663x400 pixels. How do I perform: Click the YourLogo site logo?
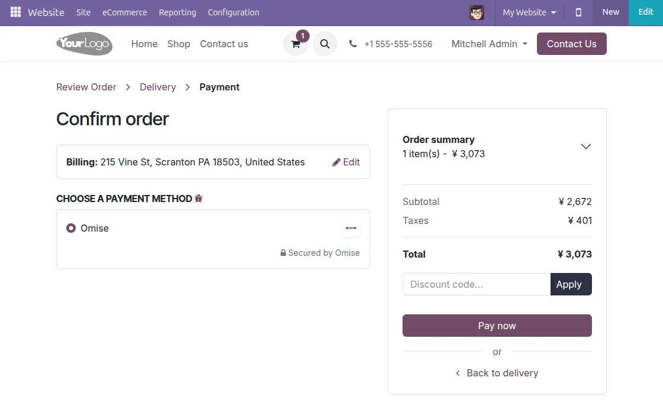click(x=84, y=44)
